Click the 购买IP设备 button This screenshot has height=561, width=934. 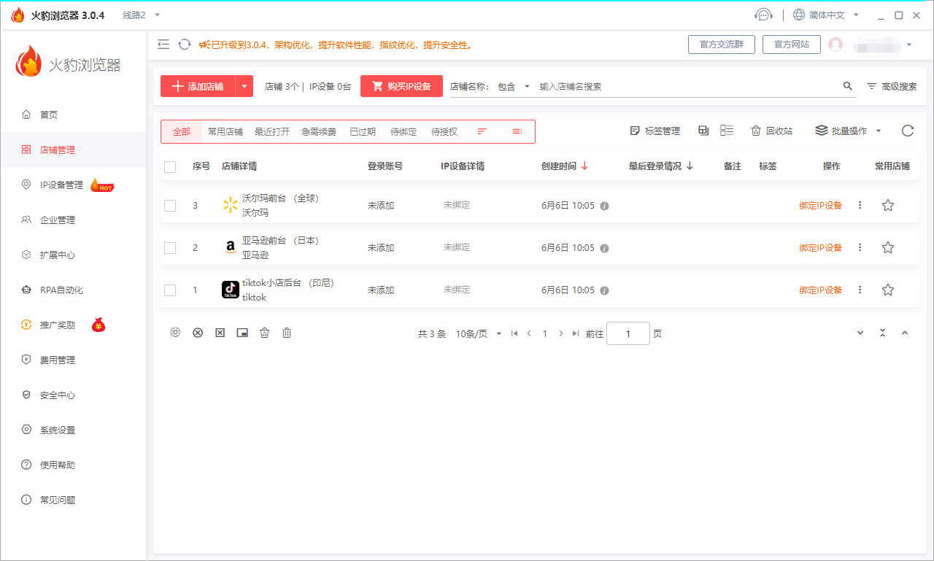(x=401, y=86)
